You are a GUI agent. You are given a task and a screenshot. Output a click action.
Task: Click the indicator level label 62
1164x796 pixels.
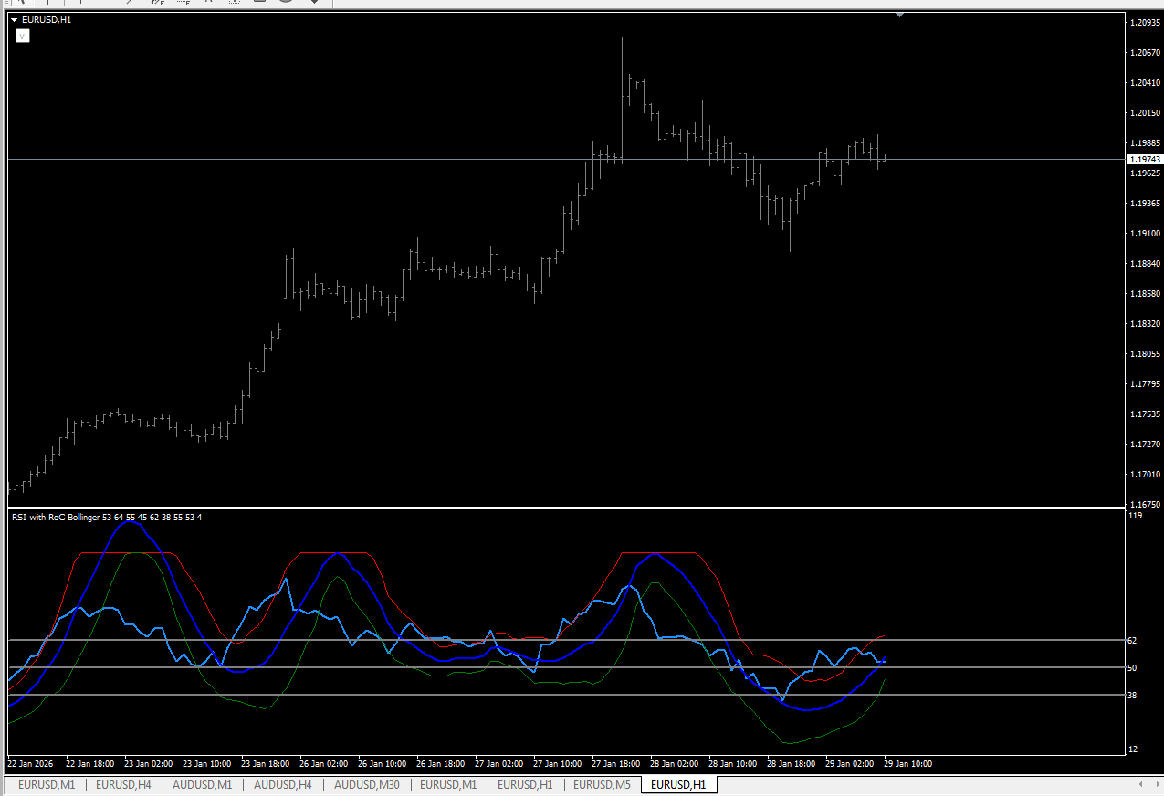[1133, 641]
